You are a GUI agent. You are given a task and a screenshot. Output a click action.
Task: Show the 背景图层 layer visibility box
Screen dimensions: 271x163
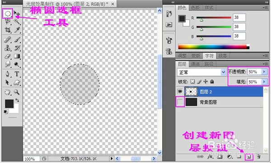point(180,102)
